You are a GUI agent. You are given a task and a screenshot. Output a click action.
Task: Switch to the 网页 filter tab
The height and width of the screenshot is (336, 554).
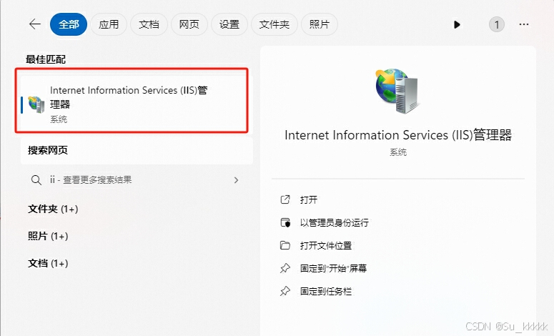pyautogui.click(x=189, y=24)
